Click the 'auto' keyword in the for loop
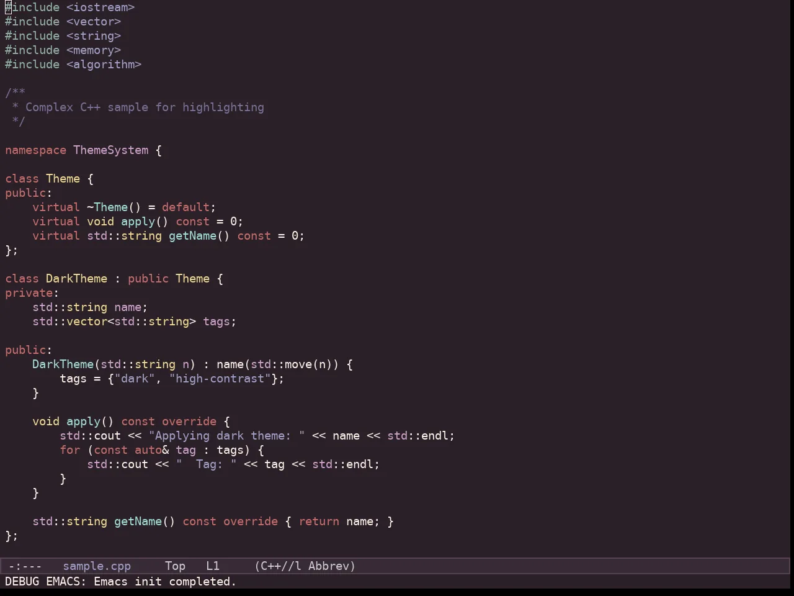 (x=148, y=450)
